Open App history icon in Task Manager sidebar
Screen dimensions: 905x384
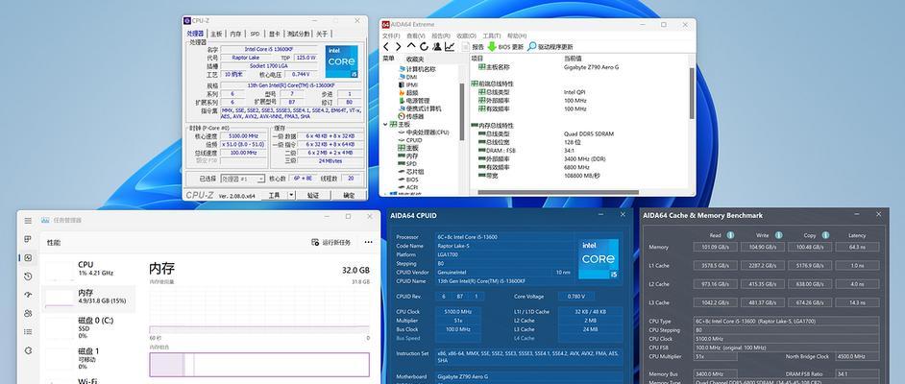(28, 276)
